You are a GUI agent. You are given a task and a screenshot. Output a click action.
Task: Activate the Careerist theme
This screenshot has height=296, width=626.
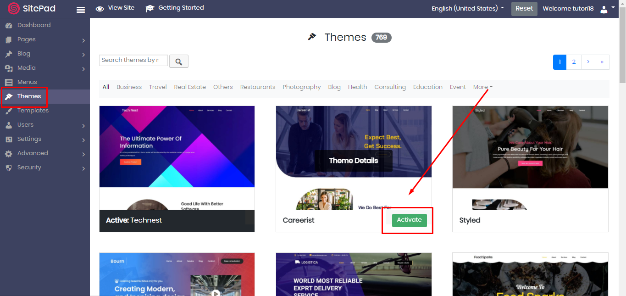[x=410, y=220]
